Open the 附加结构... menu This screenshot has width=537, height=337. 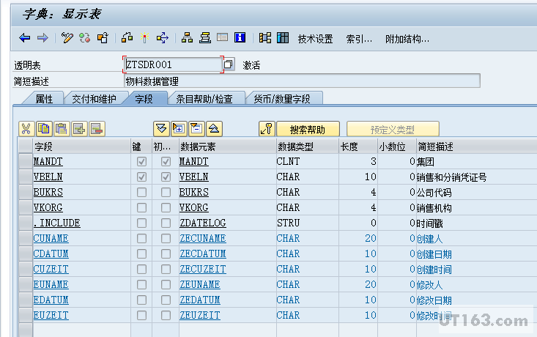click(x=407, y=39)
